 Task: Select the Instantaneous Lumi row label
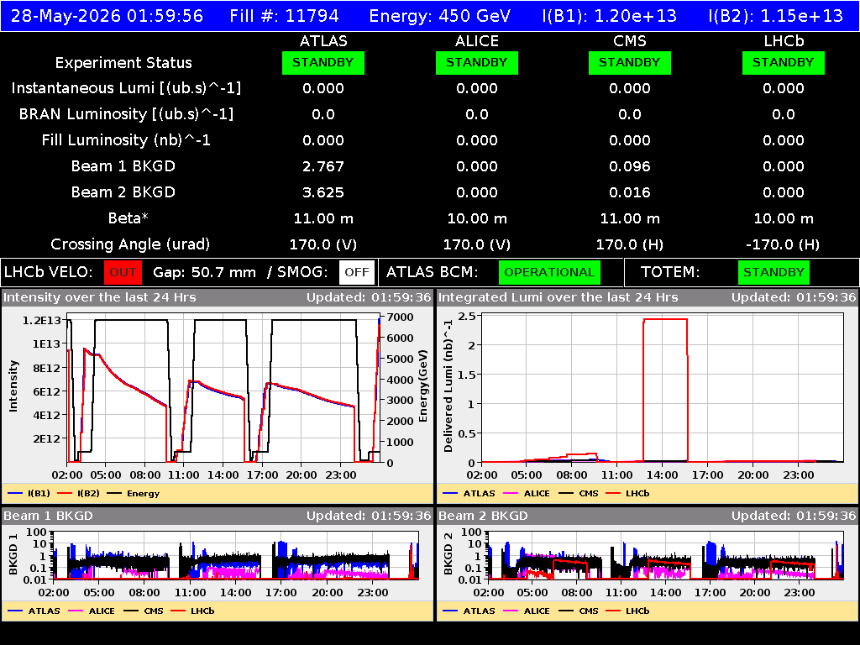point(126,88)
